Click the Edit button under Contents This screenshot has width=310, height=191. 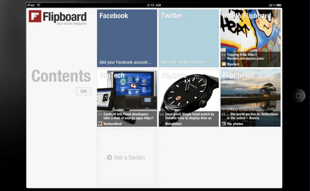[x=83, y=91]
